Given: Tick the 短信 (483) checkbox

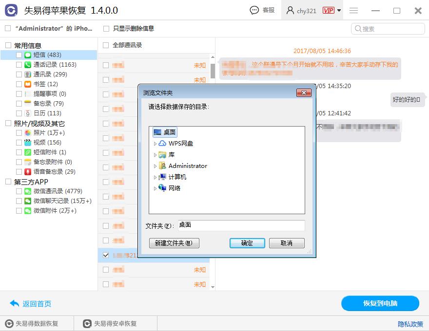Looking at the screenshot, I should point(19,55).
